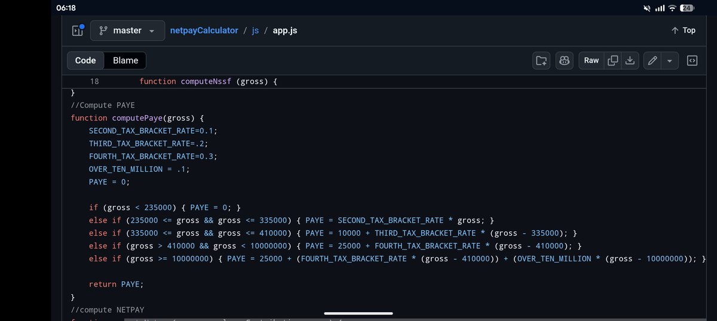
Task: Click the line with PAYE = SECOND_TAX_BRACKET_RATE * gross
Action: pyautogui.click(x=292, y=220)
